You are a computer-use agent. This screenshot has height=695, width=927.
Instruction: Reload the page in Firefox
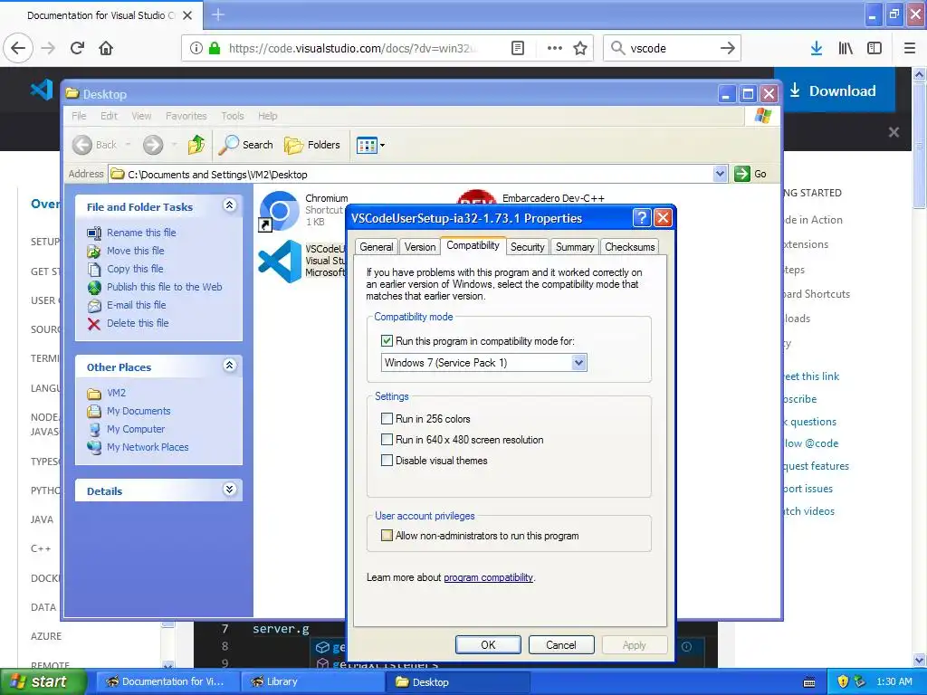coord(77,48)
